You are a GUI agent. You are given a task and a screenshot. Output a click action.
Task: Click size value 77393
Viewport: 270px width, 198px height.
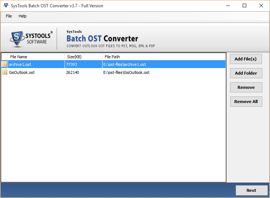click(x=72, y=64)
